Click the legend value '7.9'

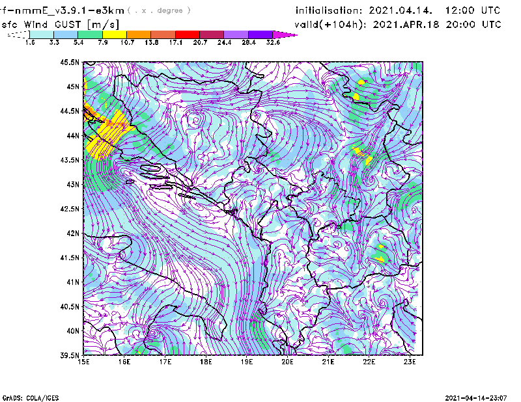103,42
